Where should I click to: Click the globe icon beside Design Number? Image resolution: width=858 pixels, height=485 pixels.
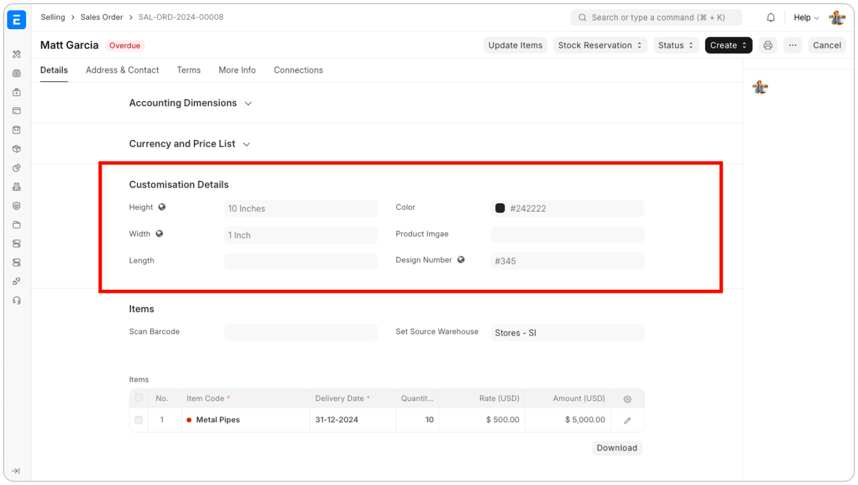point(461,260)
